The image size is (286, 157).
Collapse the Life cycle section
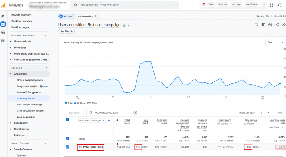[x=46, y=68]
